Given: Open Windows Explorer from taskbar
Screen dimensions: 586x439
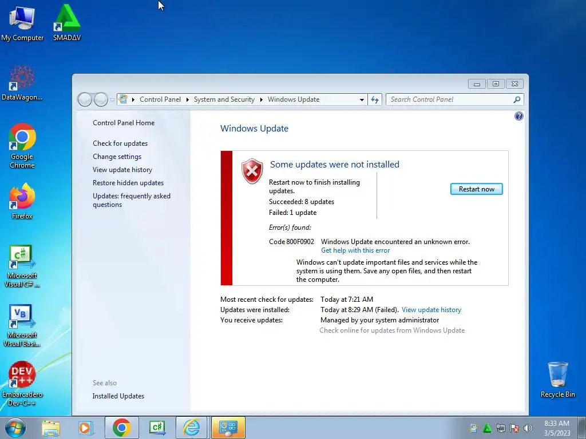Looking at the screenshot, I should [51, 428].
